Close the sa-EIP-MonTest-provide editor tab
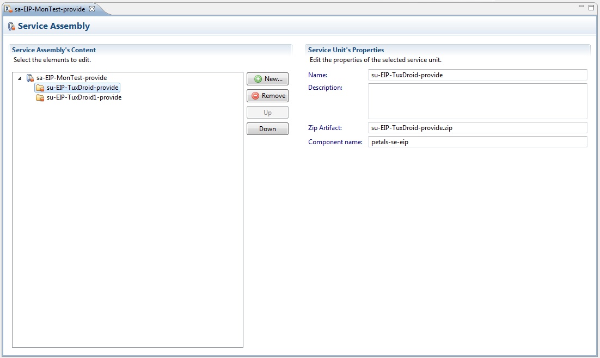The width and height of the screenshot is (600, 358). [x=92, y=9]
